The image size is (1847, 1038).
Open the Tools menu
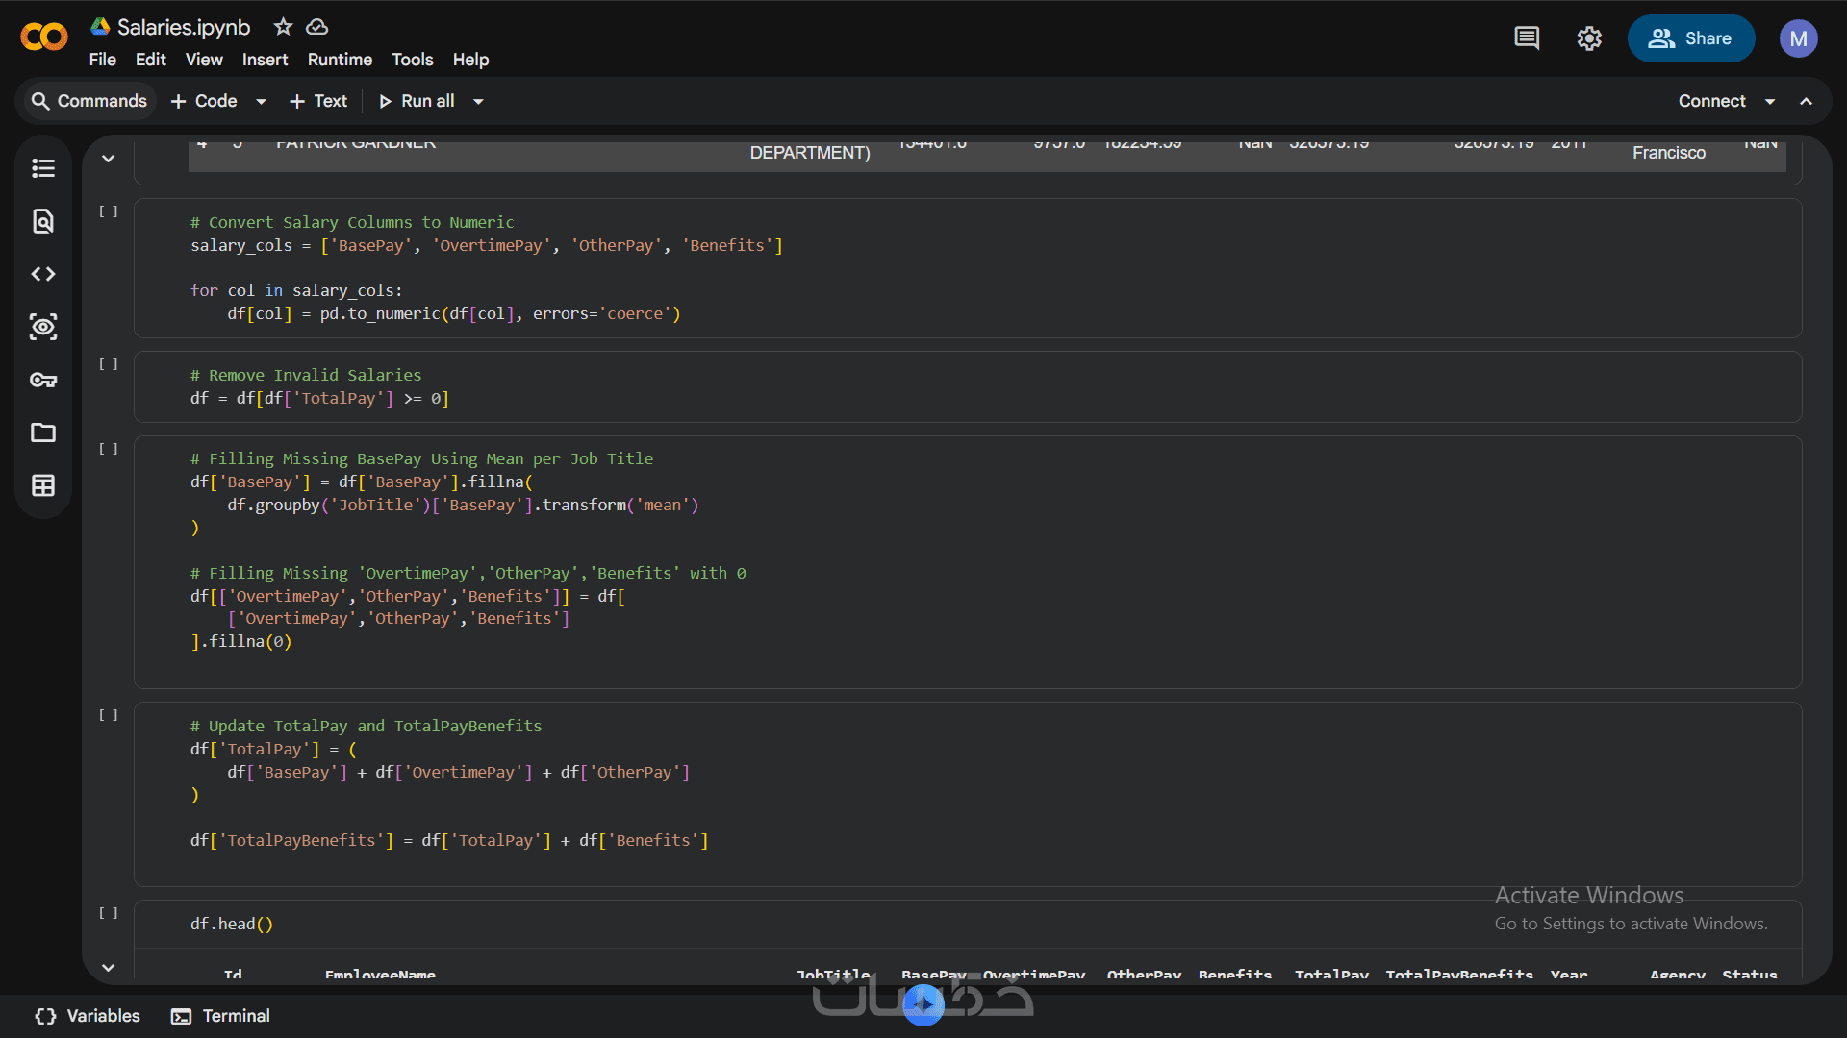pos(412,60)
